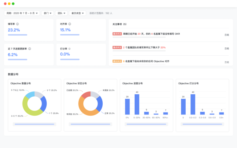Click the button below the 打分分布 bar chart
237x148 pixels.
202,124
